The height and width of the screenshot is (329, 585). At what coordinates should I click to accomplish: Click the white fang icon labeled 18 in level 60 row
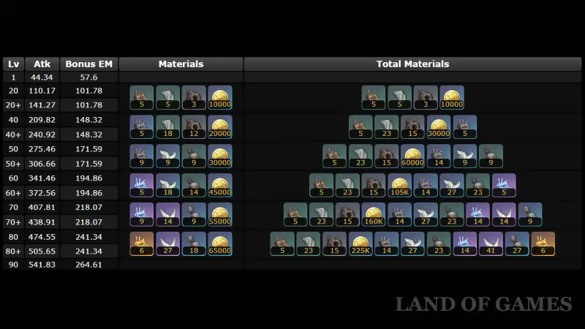[167, 186]
